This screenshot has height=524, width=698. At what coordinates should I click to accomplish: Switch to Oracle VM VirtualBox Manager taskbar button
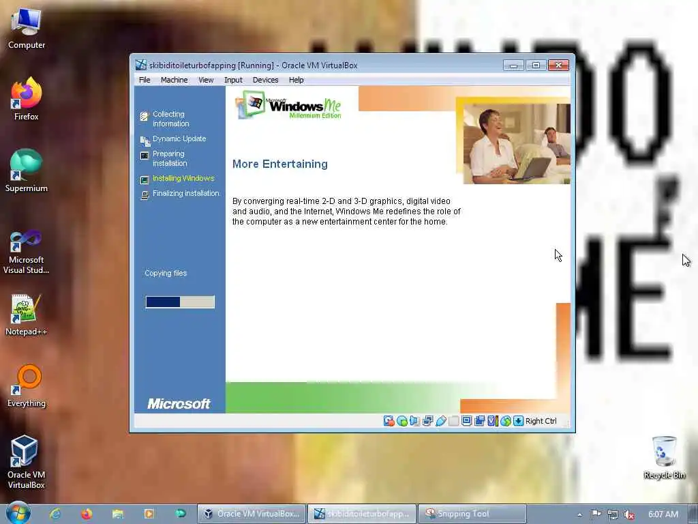[252, 514]
